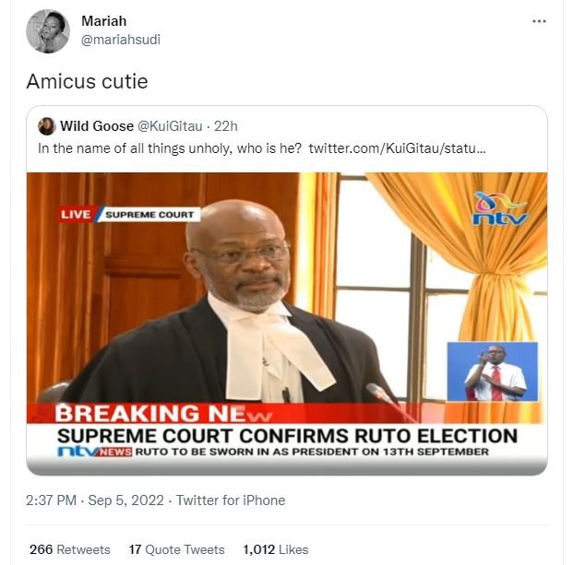The width and height of the screenshot is (573, 565).
Task: View the 266 Retweets list
Action: click(x=69, y=549)
